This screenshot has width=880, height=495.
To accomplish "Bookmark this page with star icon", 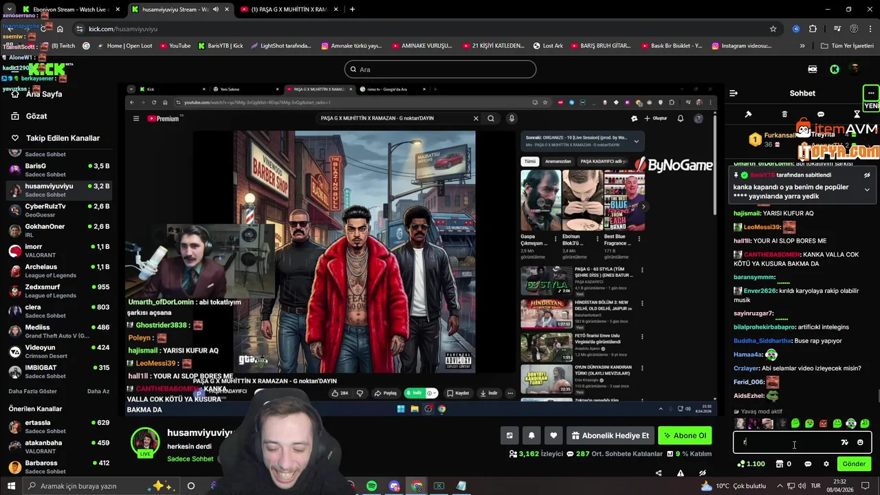I will coord(773,29).
